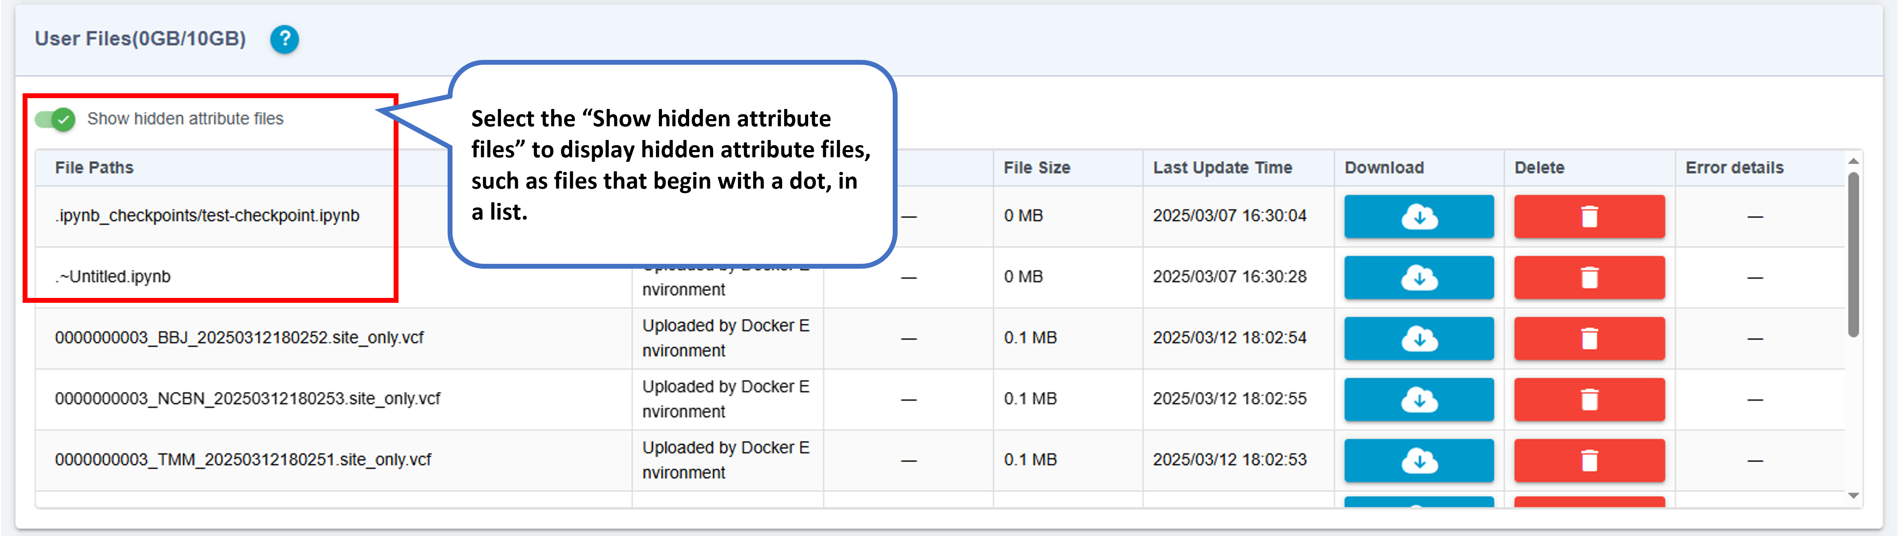Image resolution: width=1900 pixels, height=536 pixels.
Task: Download the 0000000003_BBJ site_only.vcf file
Action: [1418, 338]
